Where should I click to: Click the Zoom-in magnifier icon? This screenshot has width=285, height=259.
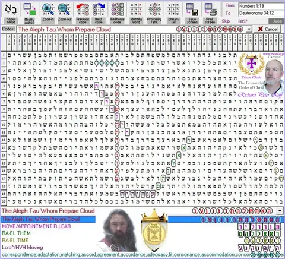pyautogui.click(x=48, y=10)
